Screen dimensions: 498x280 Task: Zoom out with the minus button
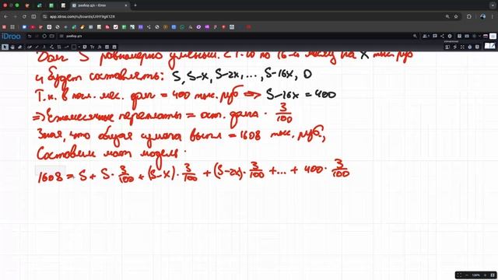(x=467, y=275)
